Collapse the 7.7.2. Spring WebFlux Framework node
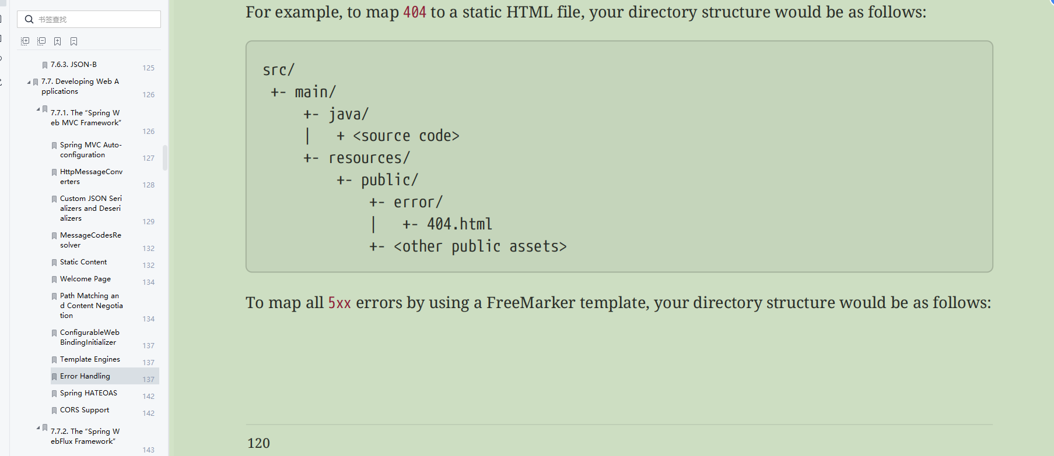1054x456 pixels. coord(38,428)
